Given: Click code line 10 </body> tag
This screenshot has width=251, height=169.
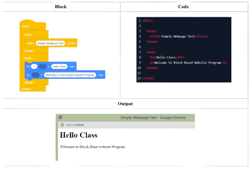Looking at the screenshot, I should (152, 68).
